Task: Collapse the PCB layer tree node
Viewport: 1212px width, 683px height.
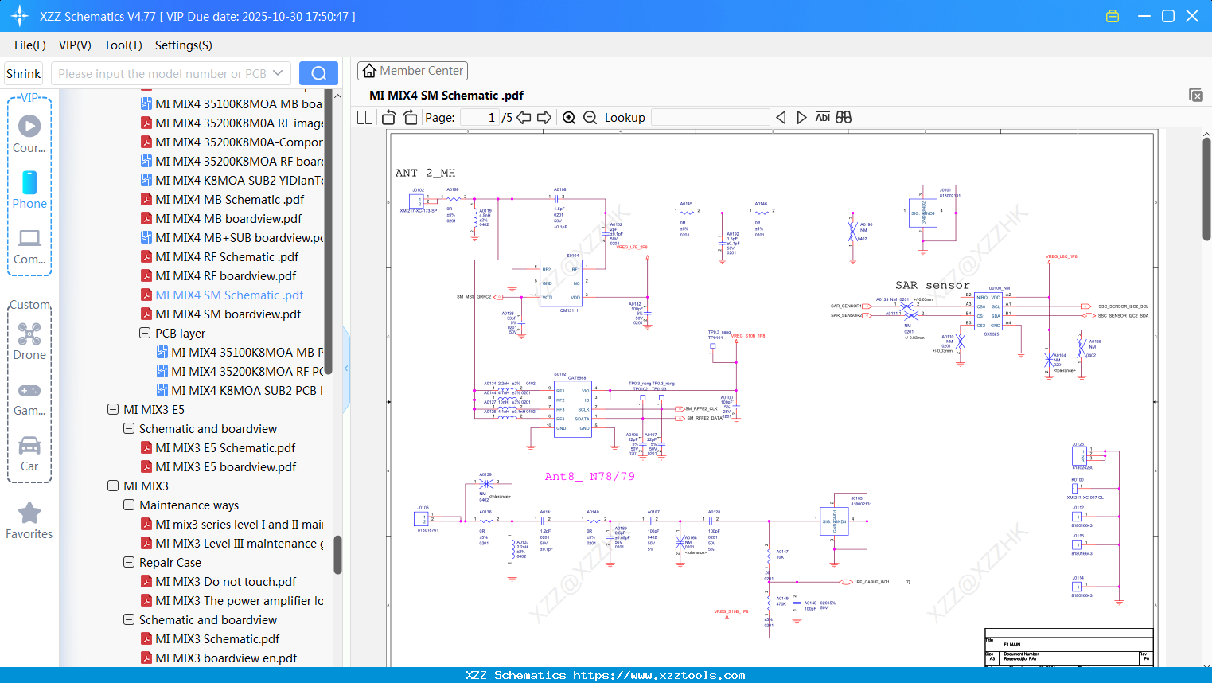Action: point(145,334)
